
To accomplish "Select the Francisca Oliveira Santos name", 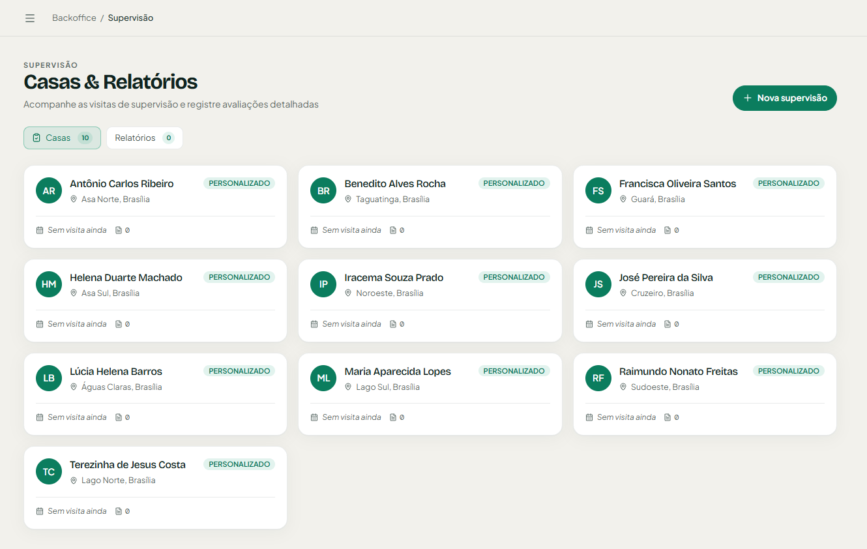I will pos(678,184).
